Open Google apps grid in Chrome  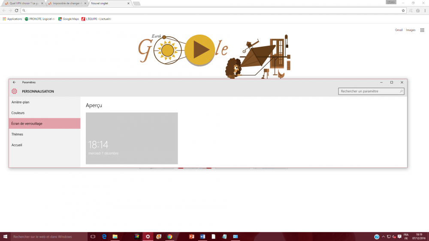[x=422, y=30]
